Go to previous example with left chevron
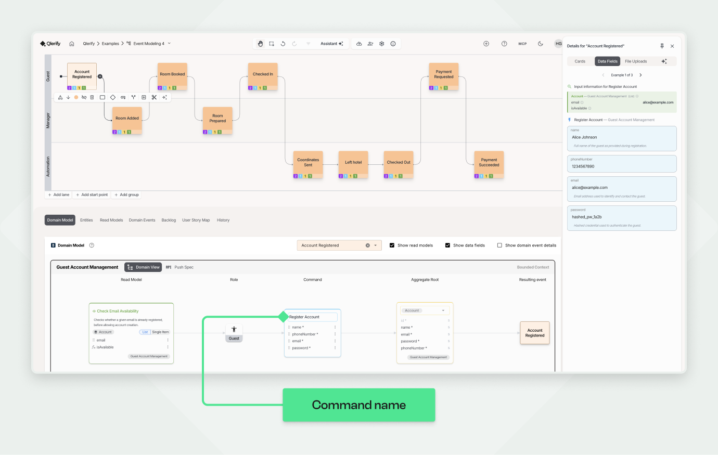718x455 pixels. [604, 75]
